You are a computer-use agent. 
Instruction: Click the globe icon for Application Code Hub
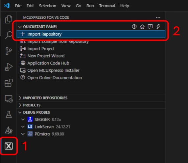point(23,63)
